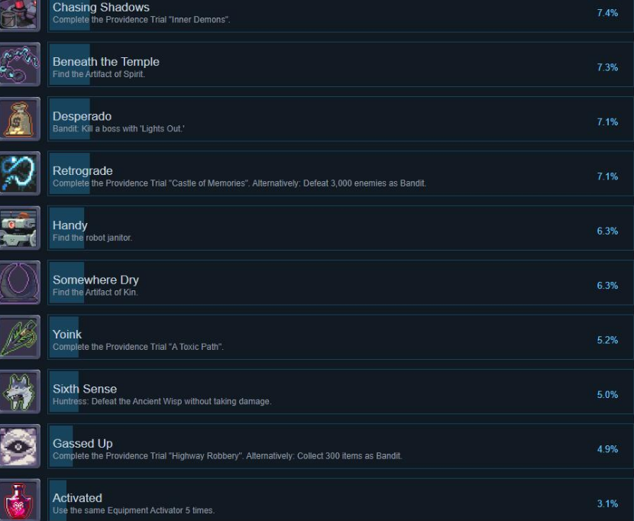Select the Retrograde achievement row
This screenshot has height=521, width=634.
pyautogui.click(x=341, y=173)
